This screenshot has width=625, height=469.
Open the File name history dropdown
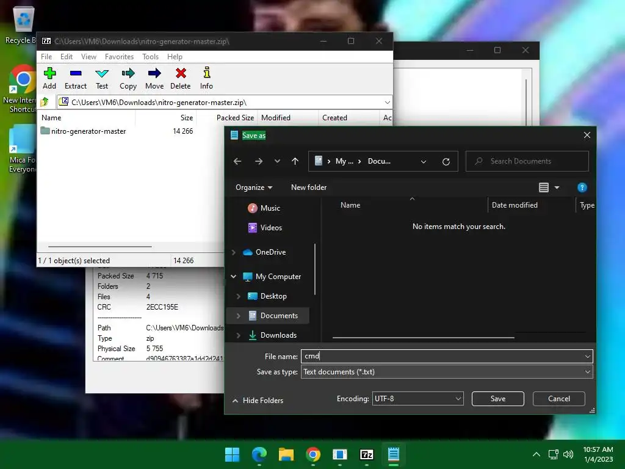pyautogui.click(x=587, y=356)
